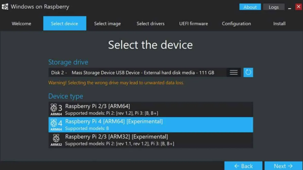This screenshot has width=303, height=170.
Task: Go Back to the previous step
Action: [243, 166]
